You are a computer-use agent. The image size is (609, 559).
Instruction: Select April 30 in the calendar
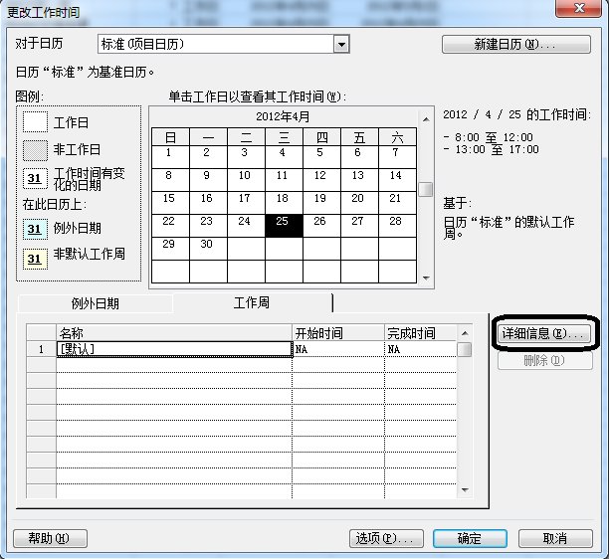click(208, 249)
